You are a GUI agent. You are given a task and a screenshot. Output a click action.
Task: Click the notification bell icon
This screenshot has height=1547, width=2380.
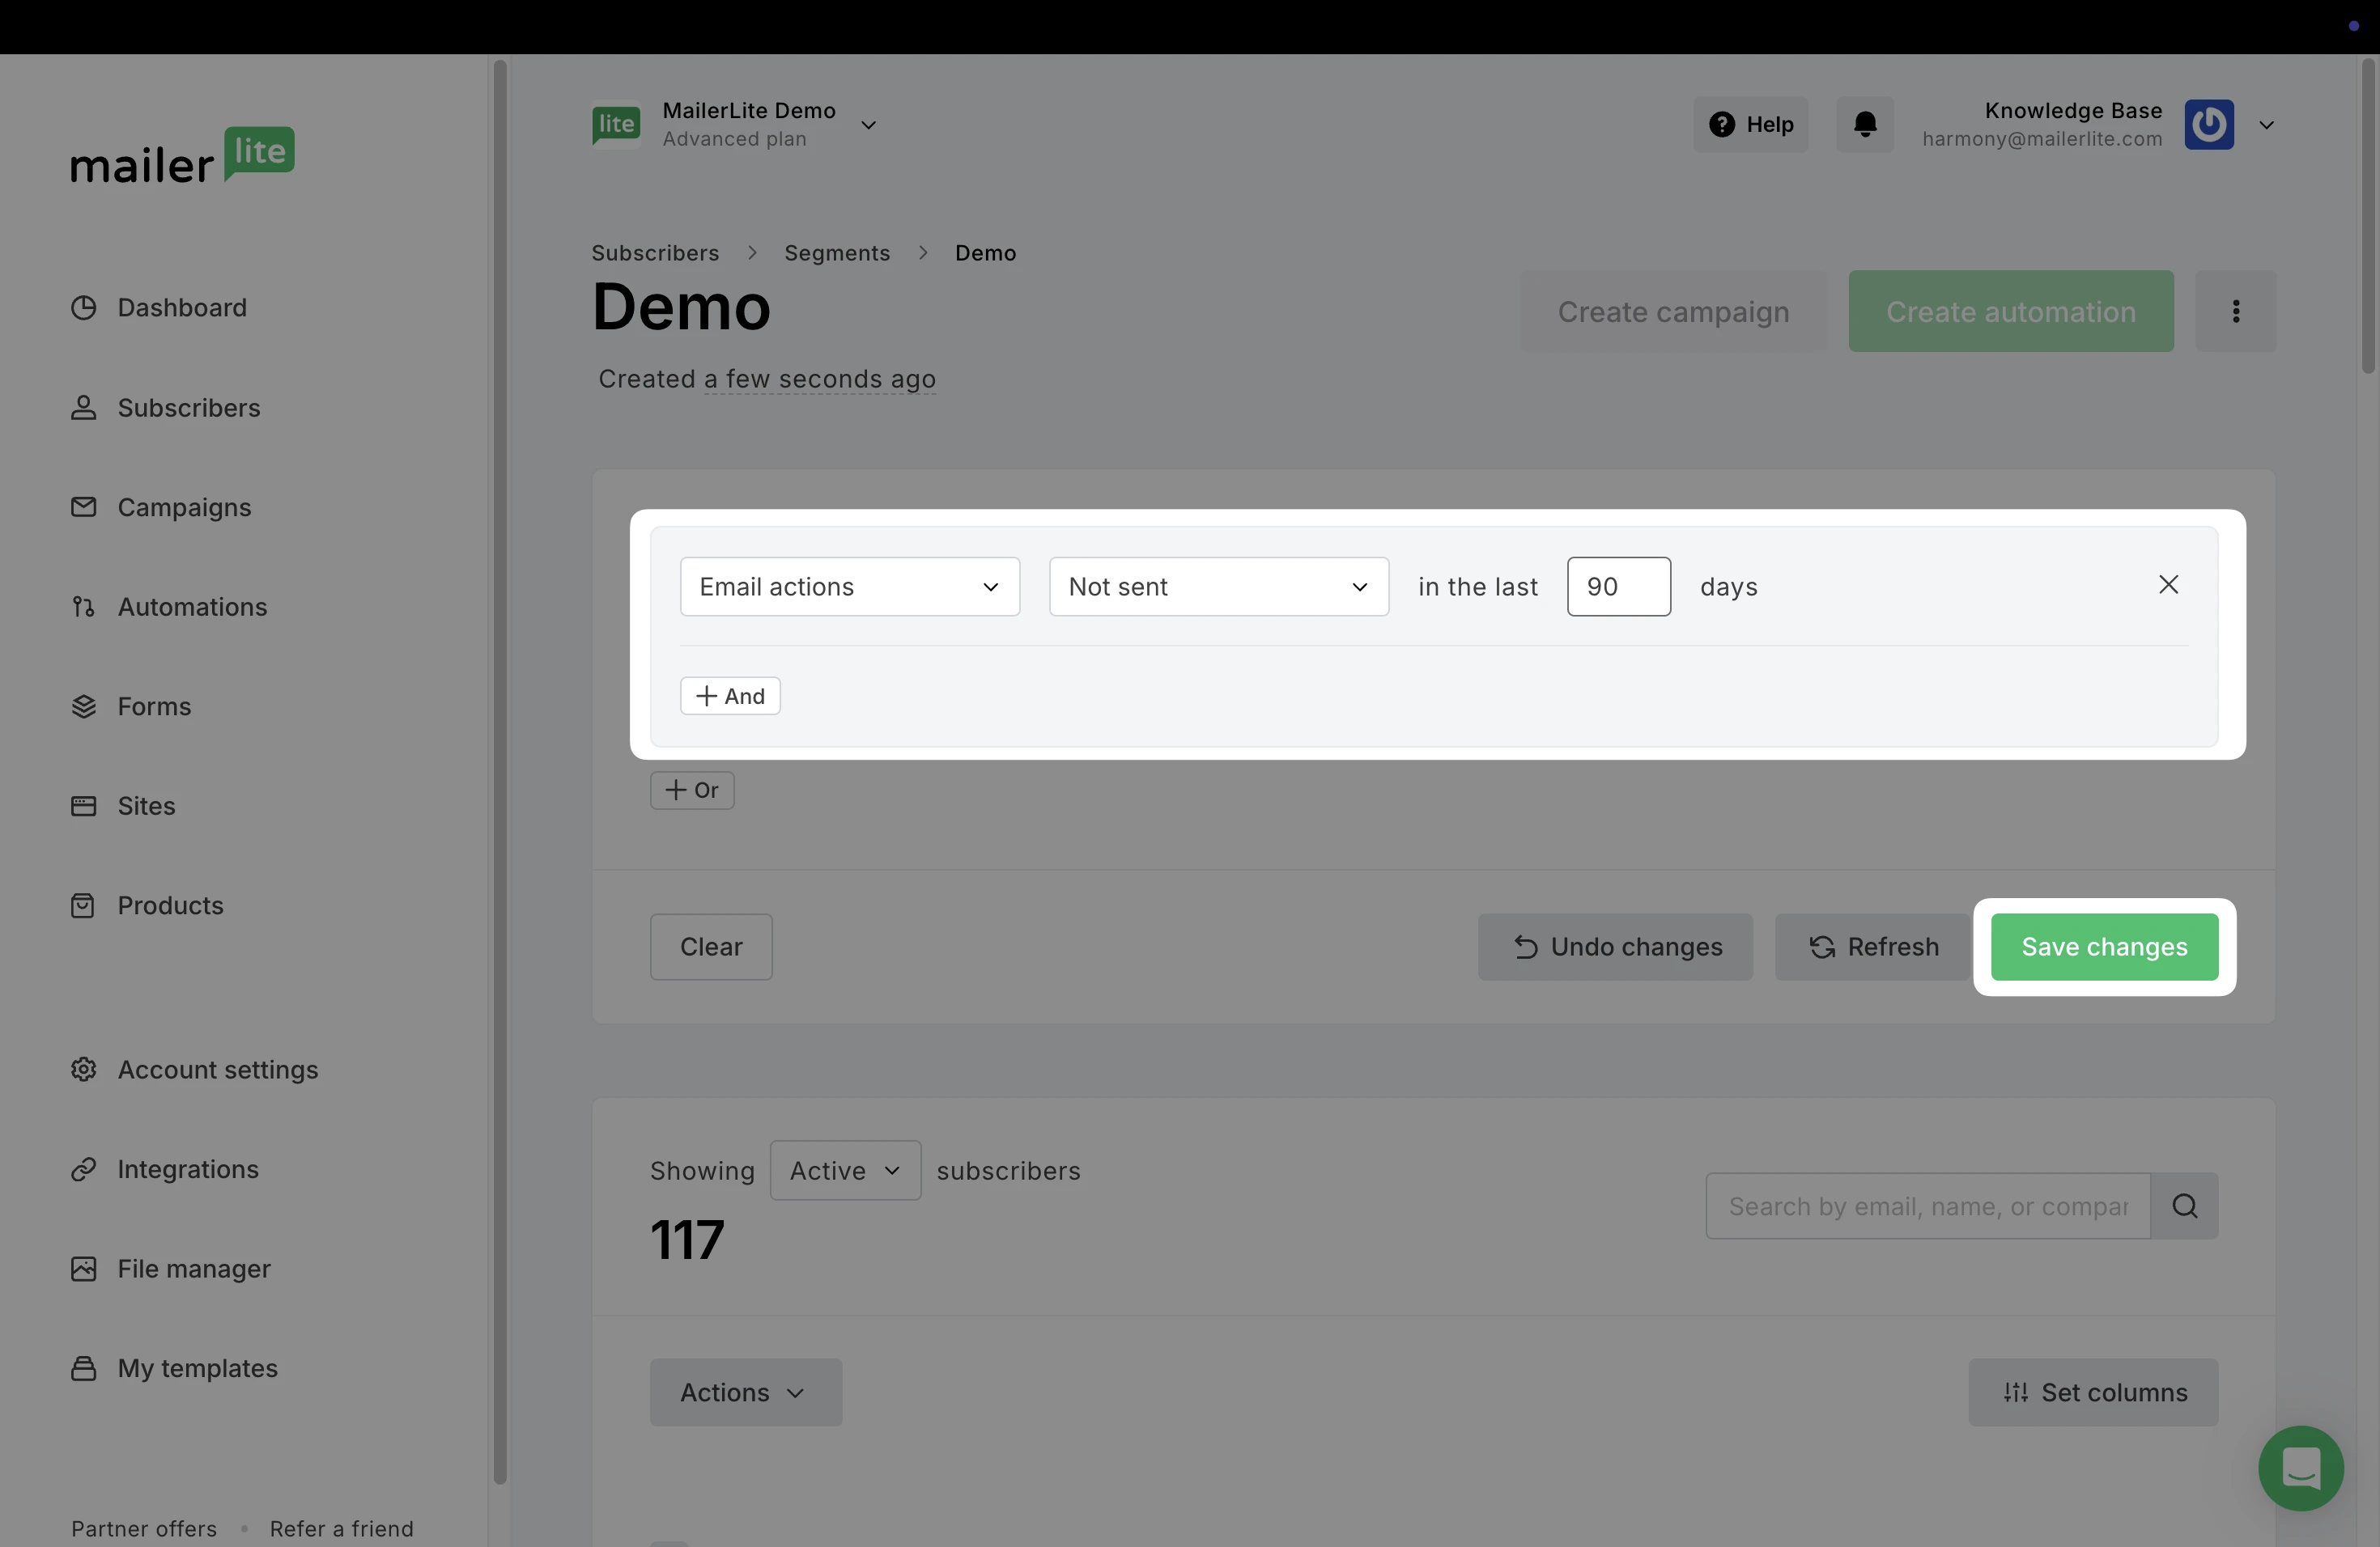click(x=1864, y=124)
